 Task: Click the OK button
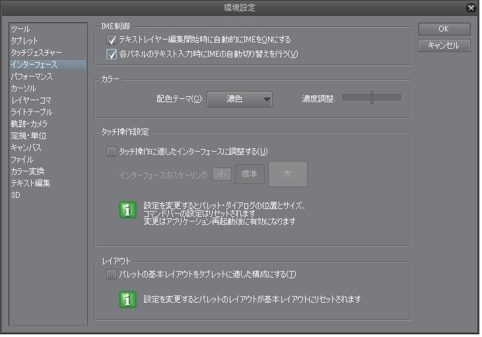444,29
